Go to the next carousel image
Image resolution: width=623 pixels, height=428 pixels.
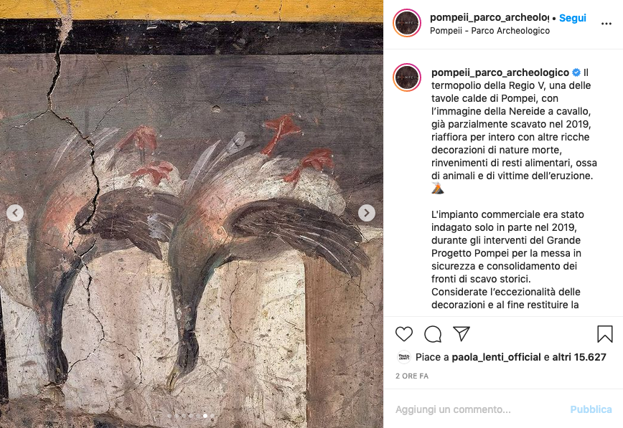click(x=366, y=213)
